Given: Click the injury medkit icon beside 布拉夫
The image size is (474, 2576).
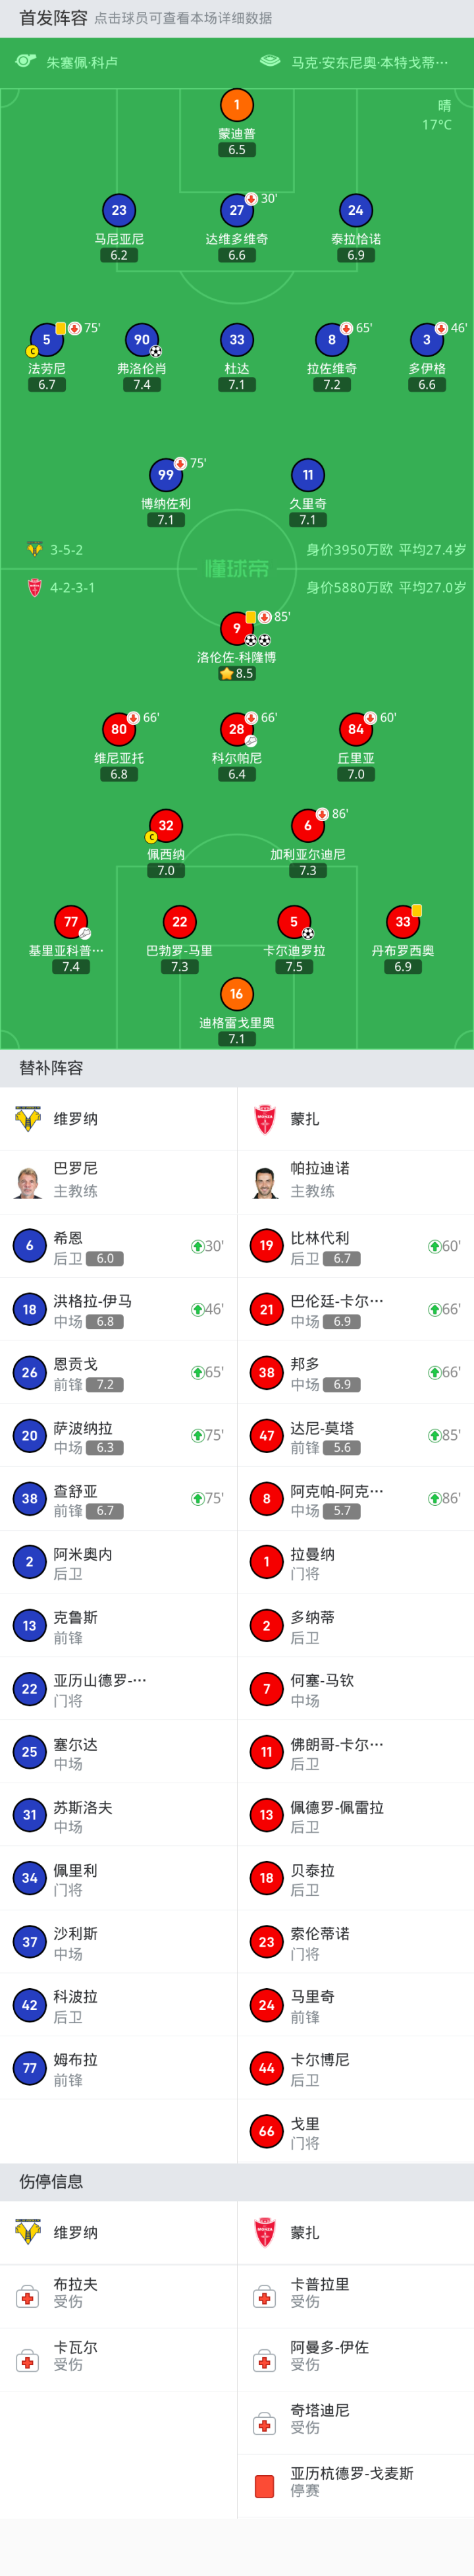Looking at the screenshot, I should [28, 2298].
